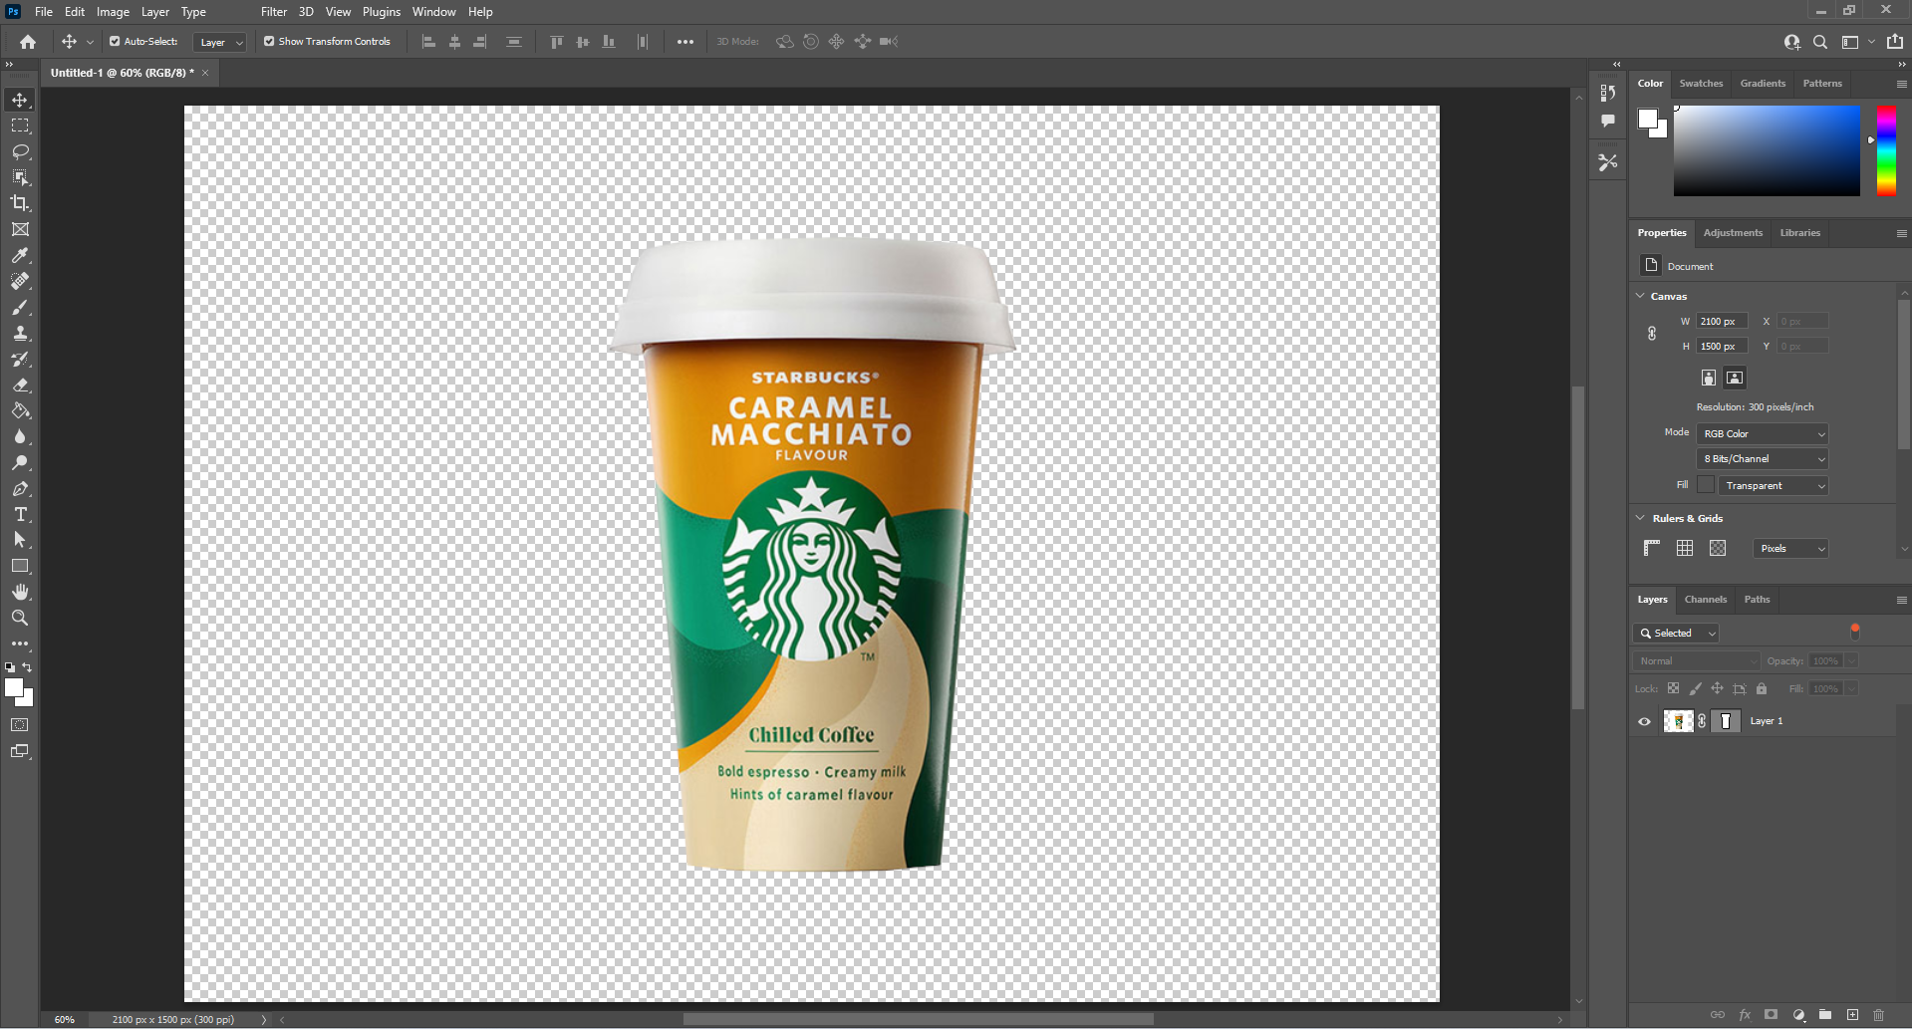Viewport: 1912px width, 1029px height.
Task: Select the Eyedropper tool
Action: (20, 255)
